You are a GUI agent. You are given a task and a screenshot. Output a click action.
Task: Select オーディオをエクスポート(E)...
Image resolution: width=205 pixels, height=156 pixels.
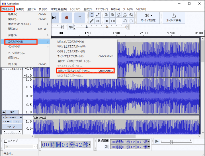pyautogui.click(x=83, y=56)
